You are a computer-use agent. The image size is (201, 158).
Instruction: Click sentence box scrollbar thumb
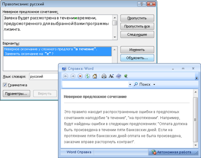tap(115, 23)
